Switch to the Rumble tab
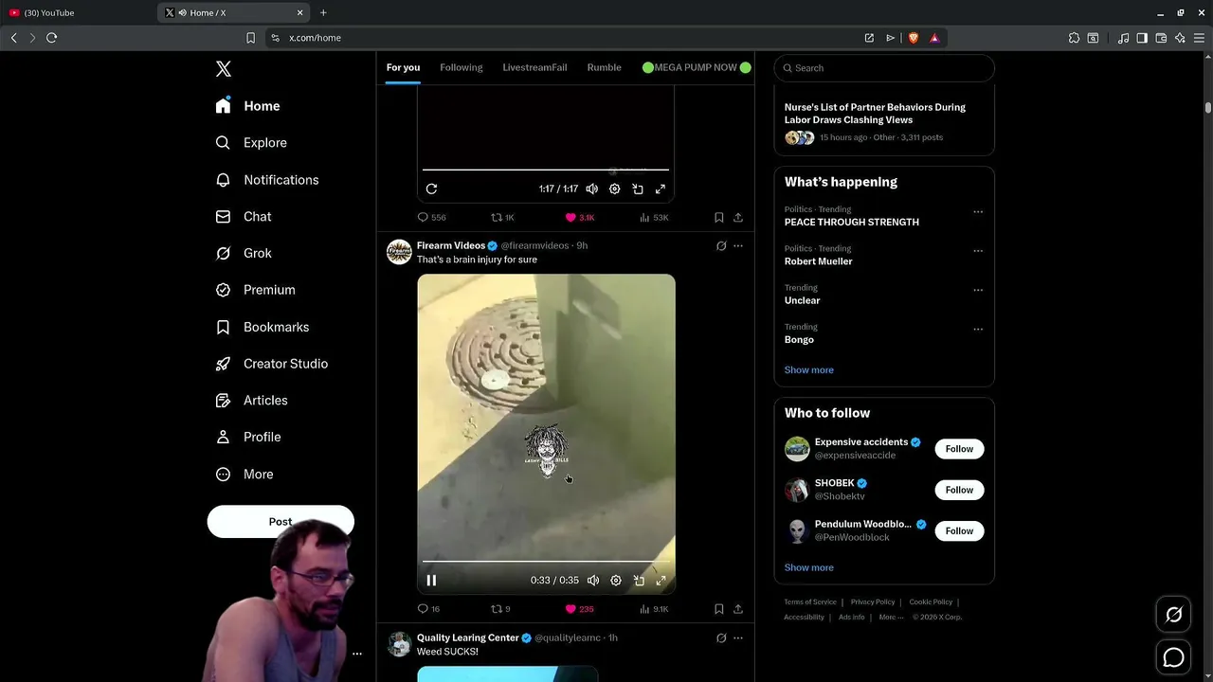The width and height of the screenshot is (1213, 682). tap(605, 67)
